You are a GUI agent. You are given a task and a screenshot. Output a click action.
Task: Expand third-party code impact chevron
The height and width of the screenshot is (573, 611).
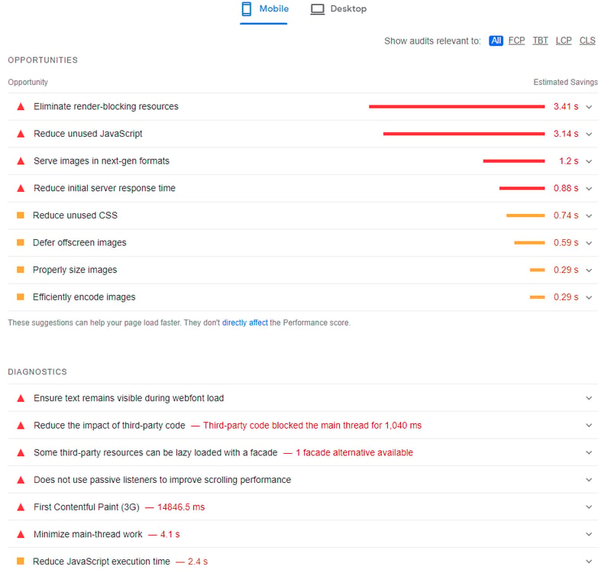pyautogui.click(x=589, y=426)
